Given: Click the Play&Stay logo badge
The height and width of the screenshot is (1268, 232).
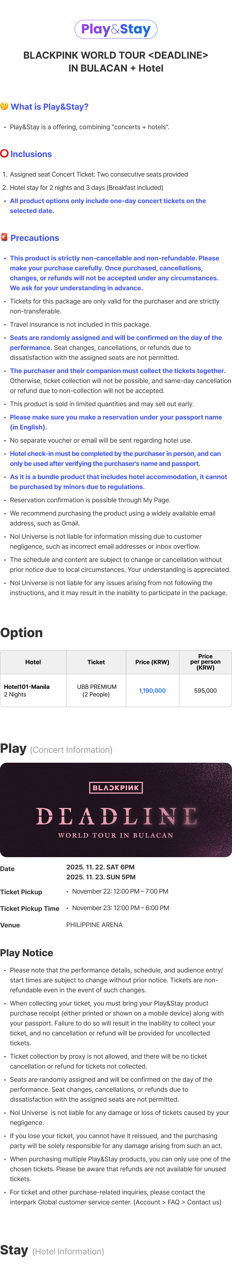Looking at the screenshot, I should pos(116,29).
